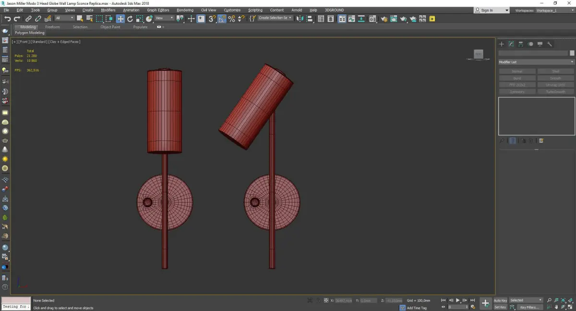Open the File menu
576x311 pixels.
pyautogui.click(x=6, y=10)
